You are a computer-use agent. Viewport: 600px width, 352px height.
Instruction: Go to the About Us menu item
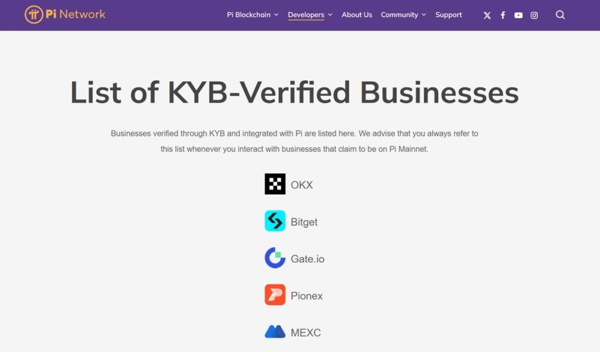pos(357,15)
